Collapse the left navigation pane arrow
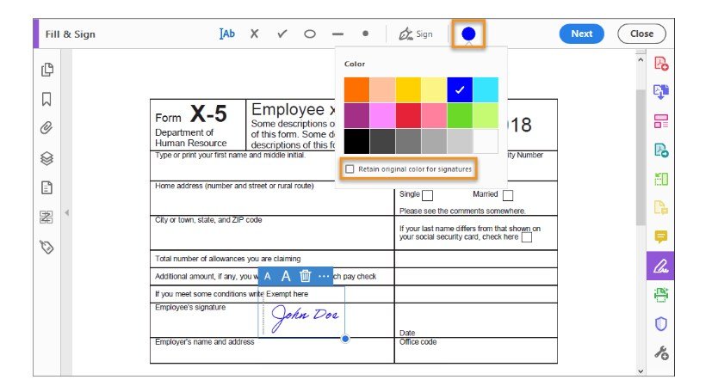The height and width of the screenshot is (392, 712). [66, 212]
